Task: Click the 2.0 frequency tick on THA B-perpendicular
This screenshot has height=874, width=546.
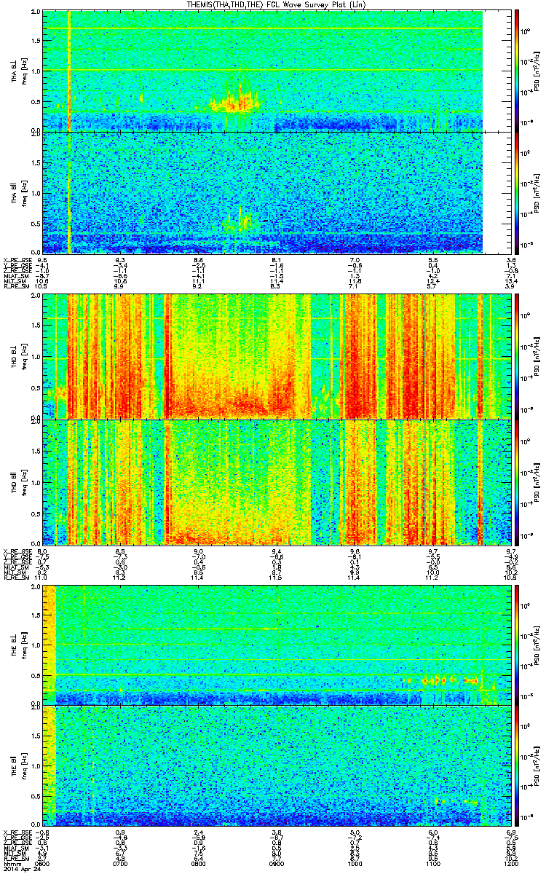Action: pos(36,13)
